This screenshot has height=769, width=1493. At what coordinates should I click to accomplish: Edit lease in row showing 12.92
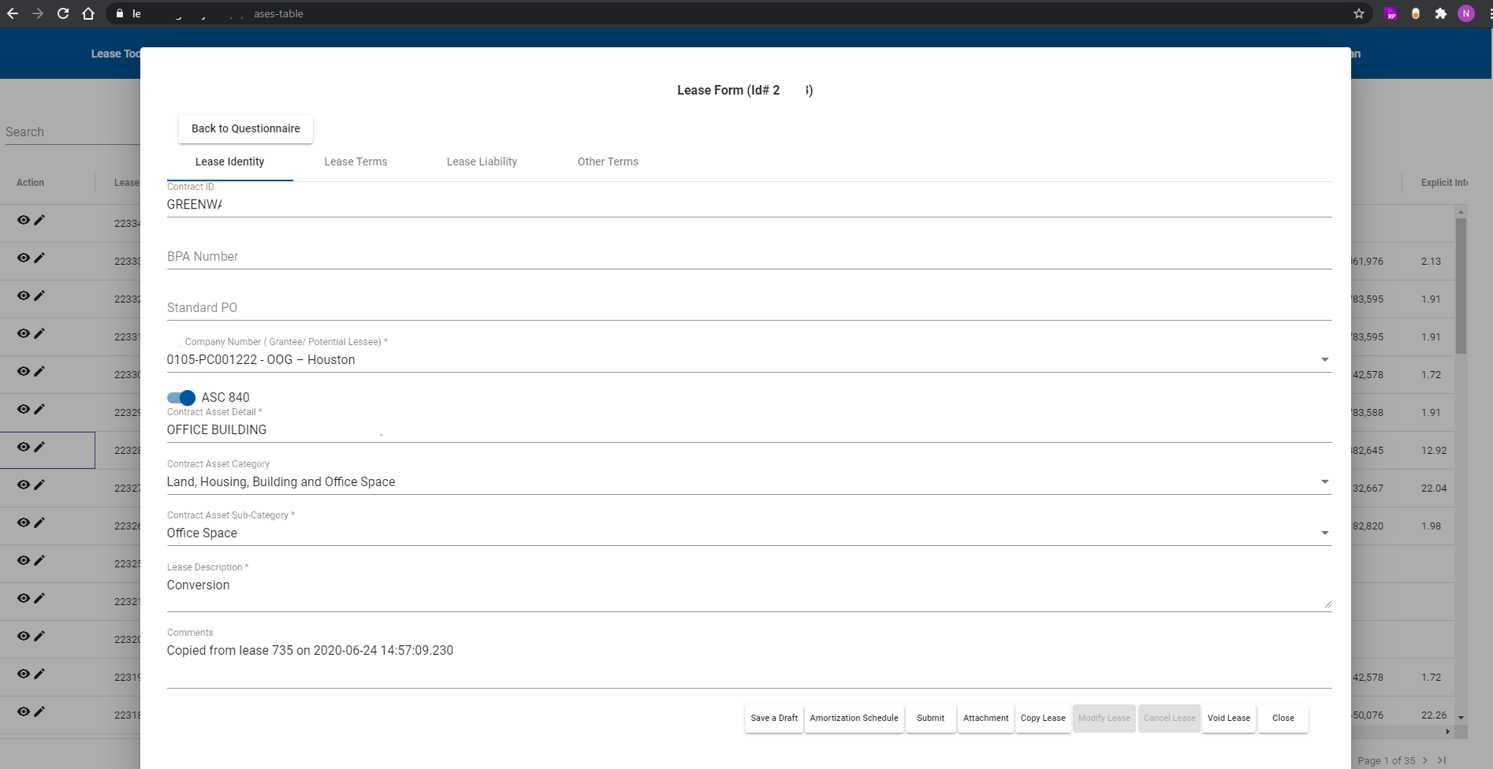39,447
